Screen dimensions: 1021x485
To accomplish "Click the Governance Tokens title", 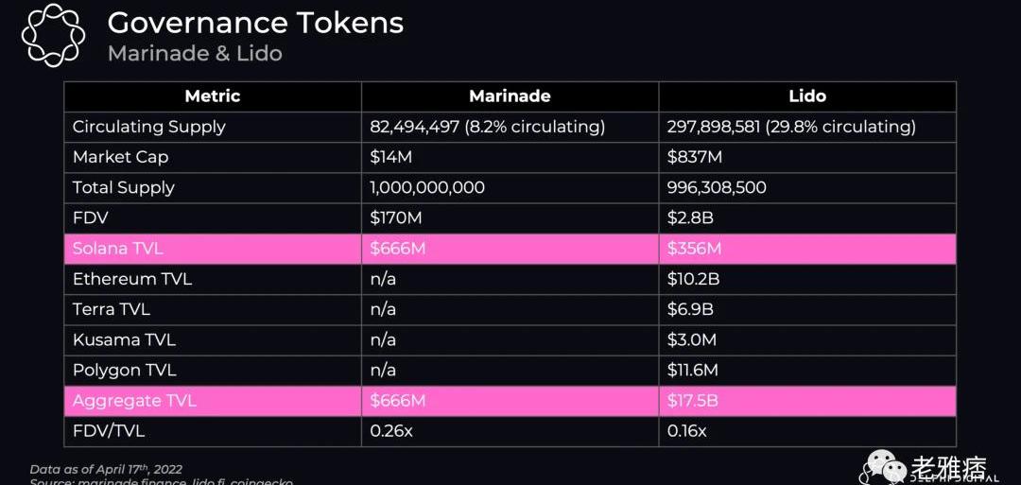I will click(x=255, y=23).
